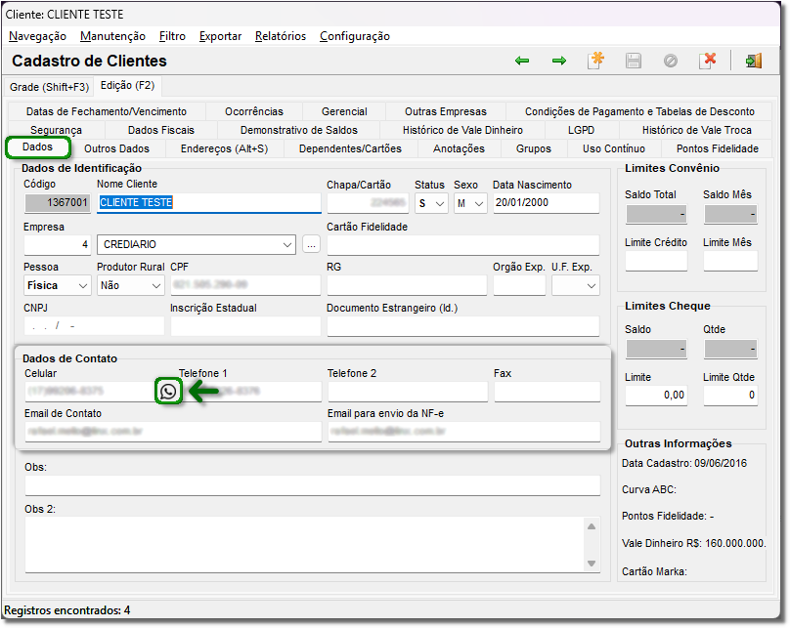Click the Nome Cliente field
The image size is (790, 628).
click(x=208, y=203)
